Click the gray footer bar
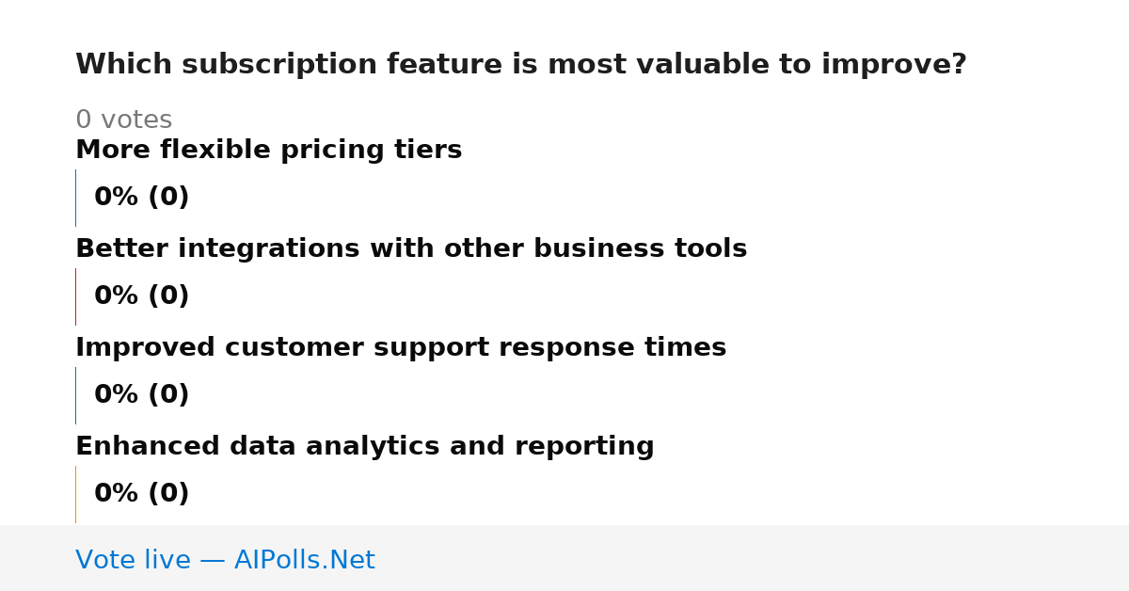 pos(564,558)
